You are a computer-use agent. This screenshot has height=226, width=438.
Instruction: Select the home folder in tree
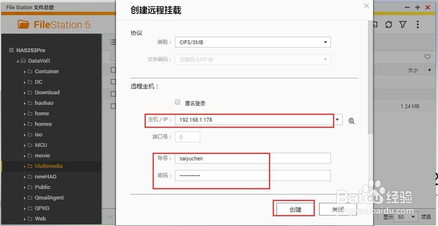[x=42, y=113]
